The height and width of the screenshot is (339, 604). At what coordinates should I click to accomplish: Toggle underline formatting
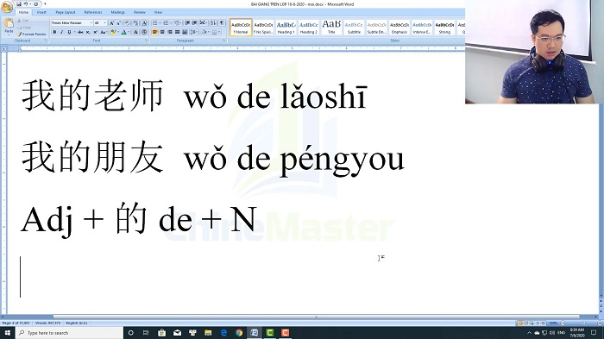[70, 33]
